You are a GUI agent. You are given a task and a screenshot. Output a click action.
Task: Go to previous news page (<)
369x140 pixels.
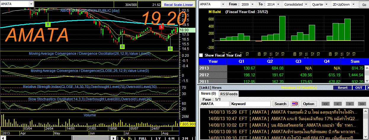[338, 104]
